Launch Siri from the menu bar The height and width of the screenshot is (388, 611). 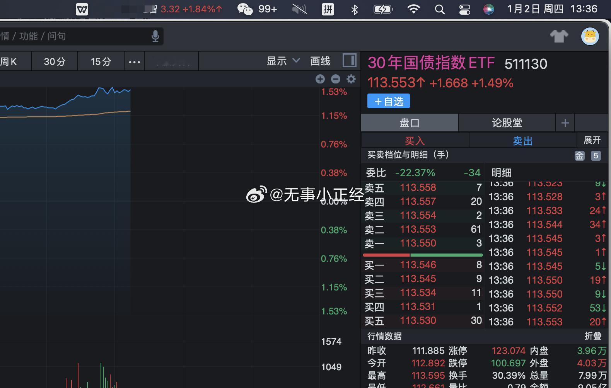tap(489, 9)
